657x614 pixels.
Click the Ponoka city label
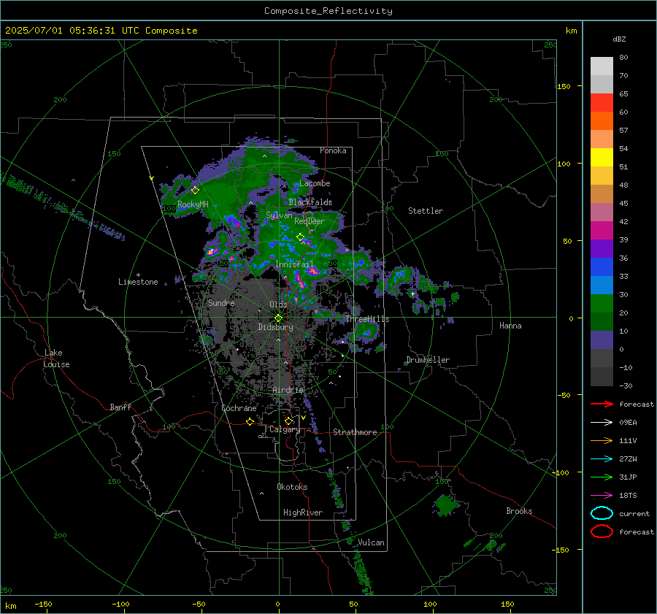(333, 150)
